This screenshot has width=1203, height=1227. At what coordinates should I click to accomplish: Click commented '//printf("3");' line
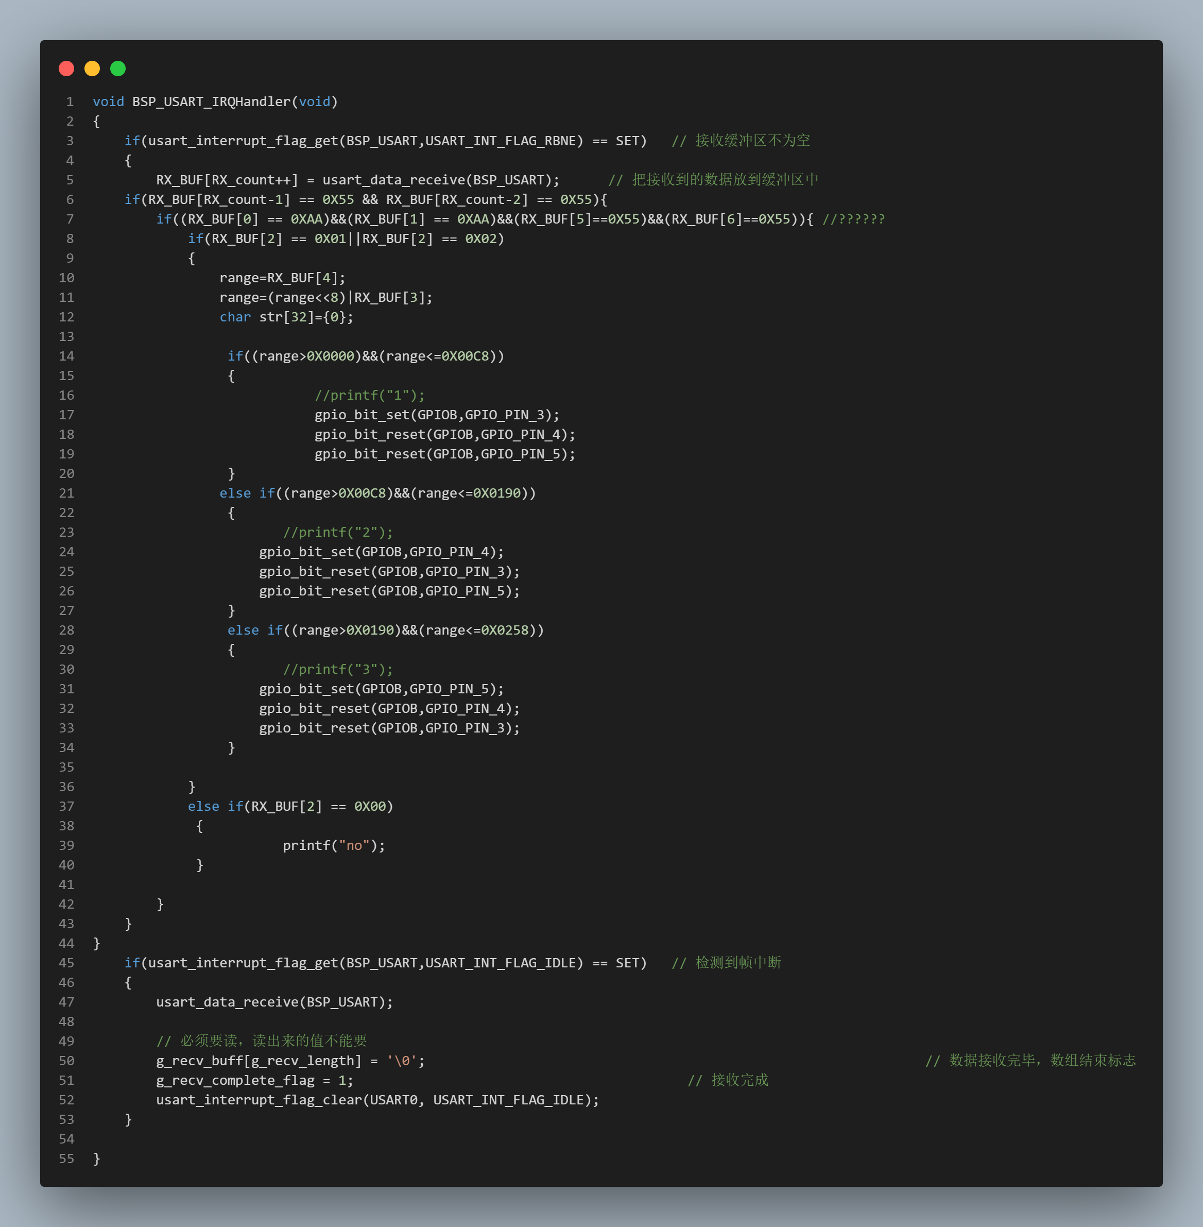(338, 670)
